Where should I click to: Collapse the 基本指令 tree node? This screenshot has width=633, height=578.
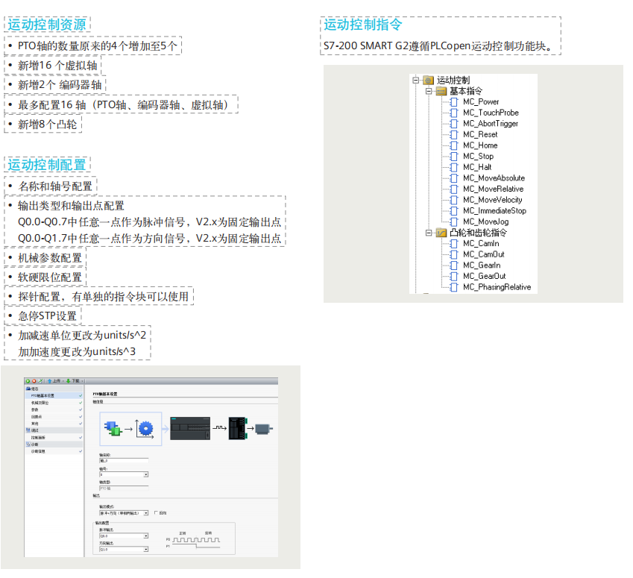pyautogui.click(x=429, y=91)
